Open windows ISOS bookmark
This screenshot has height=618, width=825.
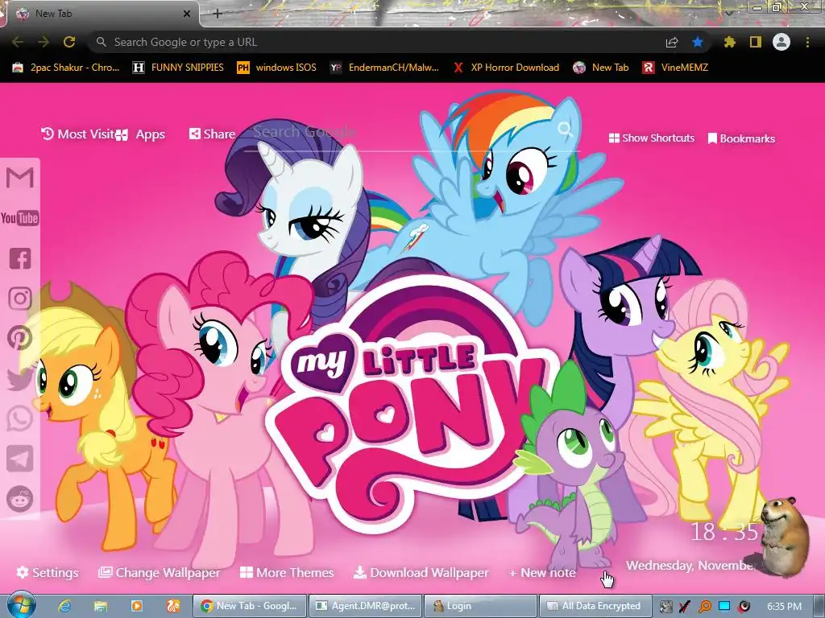click(x=277, y=68)
